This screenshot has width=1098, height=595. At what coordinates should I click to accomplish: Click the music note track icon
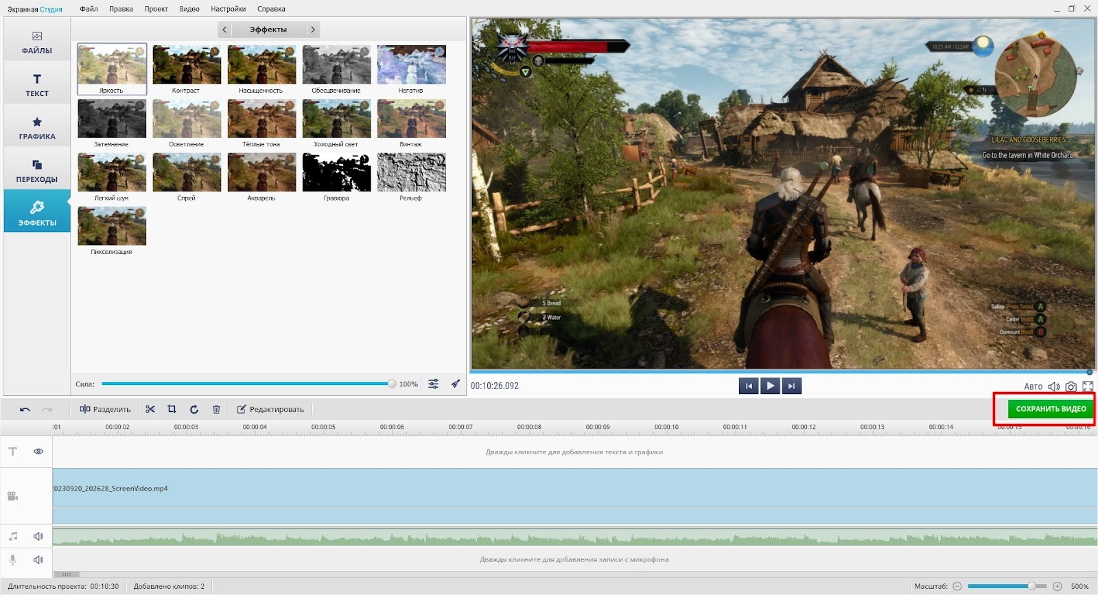(13, 536)
